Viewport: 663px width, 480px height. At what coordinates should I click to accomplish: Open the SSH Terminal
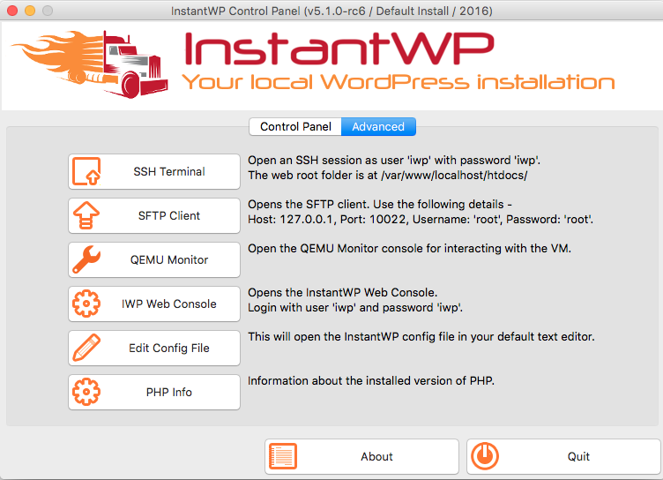154,171
